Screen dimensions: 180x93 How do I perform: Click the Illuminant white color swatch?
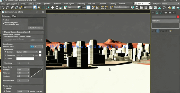(x=40, y=52)
